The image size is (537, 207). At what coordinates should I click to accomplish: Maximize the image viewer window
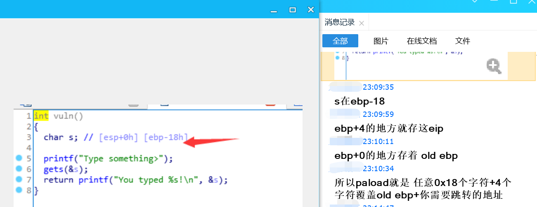tap(292, 9)
